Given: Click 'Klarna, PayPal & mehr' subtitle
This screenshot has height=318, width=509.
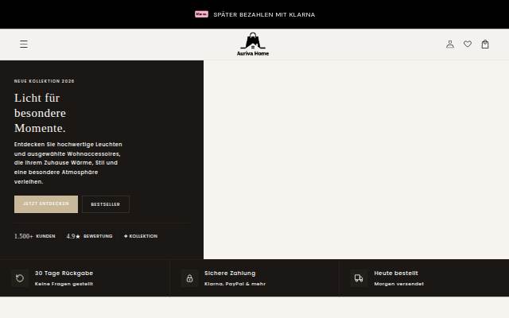Looking at the screenshot, I should 235,284.
